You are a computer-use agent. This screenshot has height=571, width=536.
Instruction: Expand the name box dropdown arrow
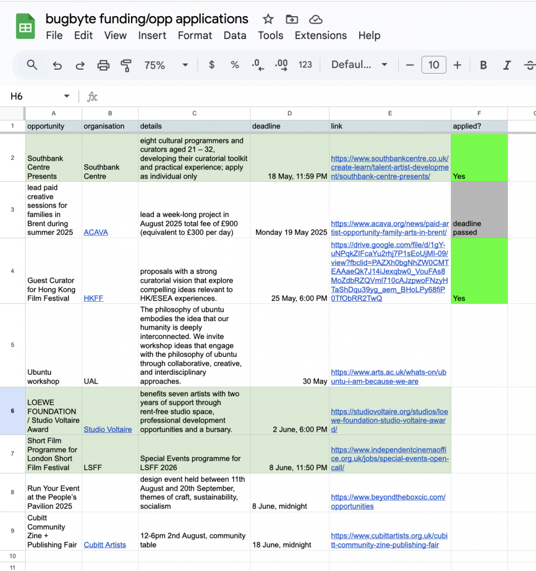66,96
